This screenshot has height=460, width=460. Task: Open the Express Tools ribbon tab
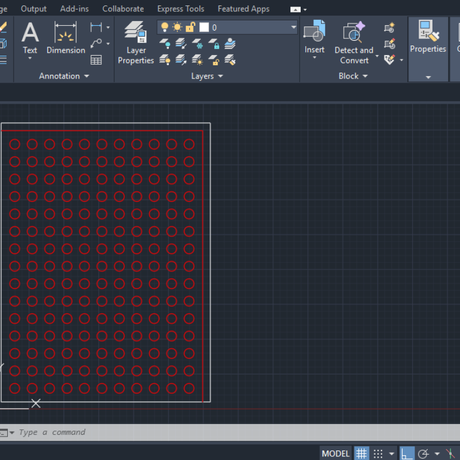click(180, 9)
